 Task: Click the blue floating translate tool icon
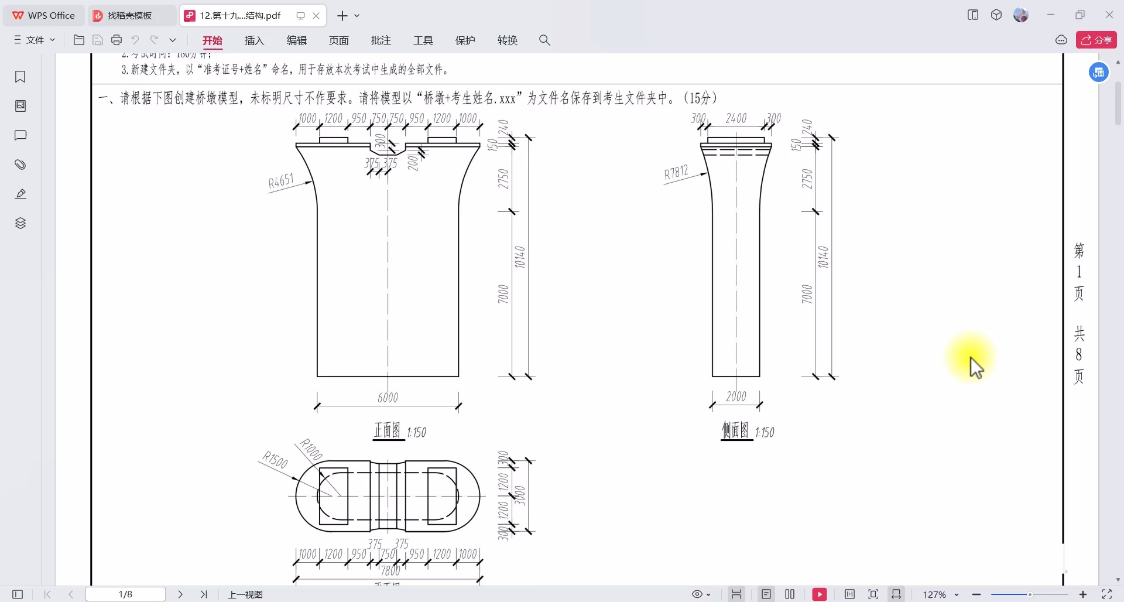(x=1099, y=73)
